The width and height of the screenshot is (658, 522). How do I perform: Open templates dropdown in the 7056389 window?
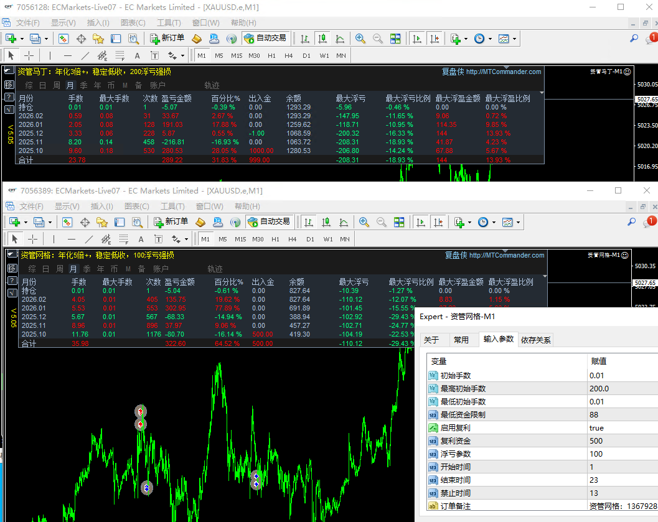pyautogui.click(x=518, y=222)
